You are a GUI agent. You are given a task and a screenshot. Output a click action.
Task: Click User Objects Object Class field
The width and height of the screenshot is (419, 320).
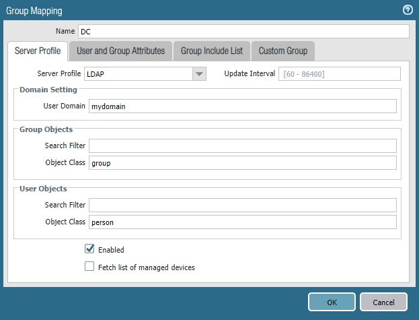242,222
